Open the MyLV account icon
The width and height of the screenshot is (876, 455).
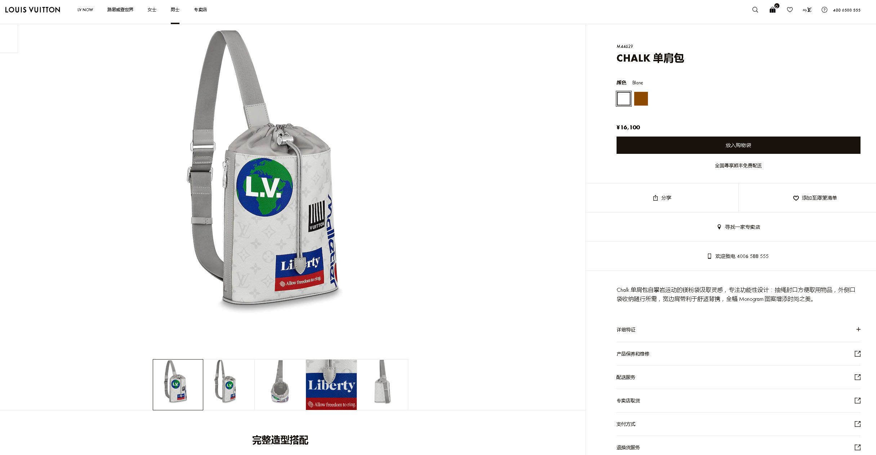click(807, 10)
